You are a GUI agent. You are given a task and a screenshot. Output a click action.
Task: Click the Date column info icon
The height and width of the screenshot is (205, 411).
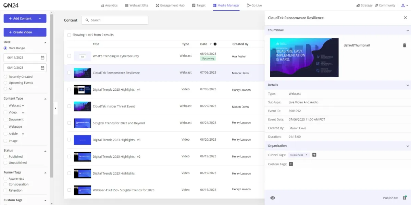tap(215, 44)
